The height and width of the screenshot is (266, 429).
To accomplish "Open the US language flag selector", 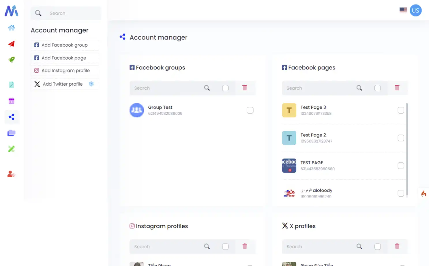I will pyautogui.click(x=403, y=10).
